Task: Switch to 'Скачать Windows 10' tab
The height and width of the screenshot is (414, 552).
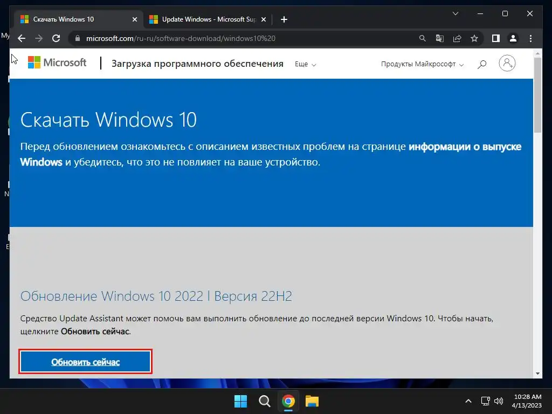Action: 78,19
